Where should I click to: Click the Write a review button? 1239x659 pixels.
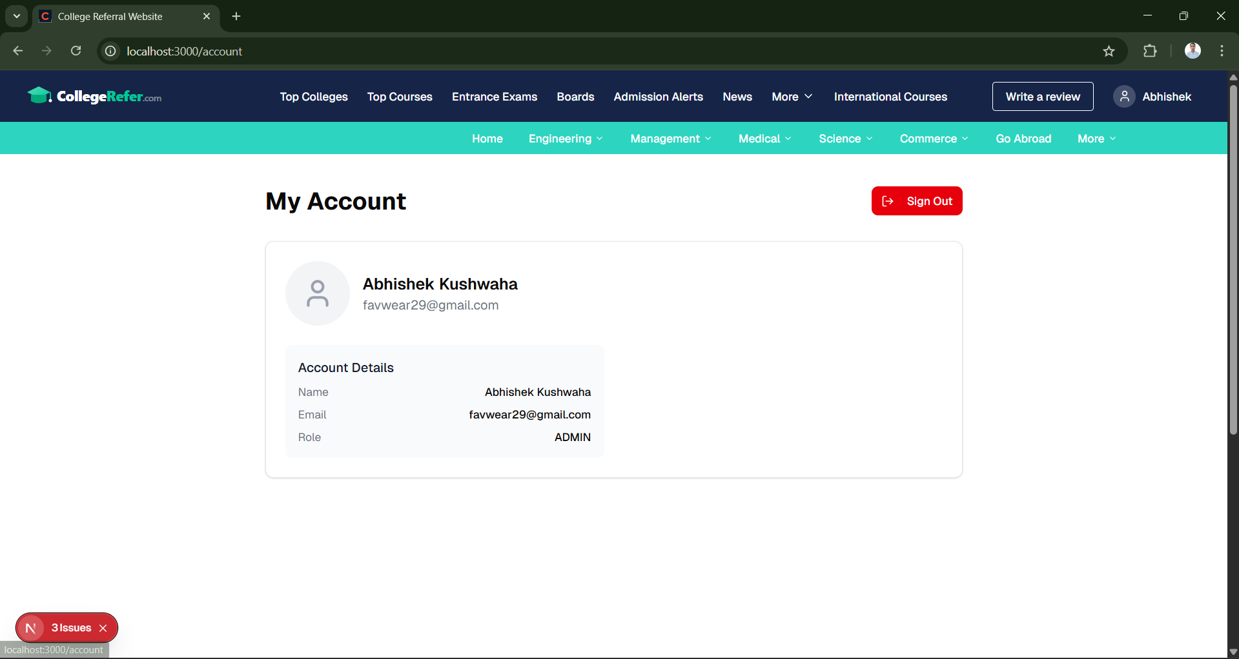pos(1042,97)
